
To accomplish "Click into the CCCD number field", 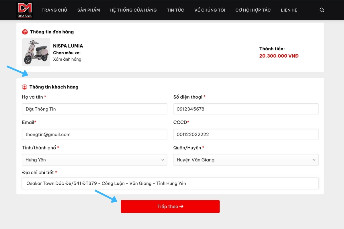I will [246, 135].
